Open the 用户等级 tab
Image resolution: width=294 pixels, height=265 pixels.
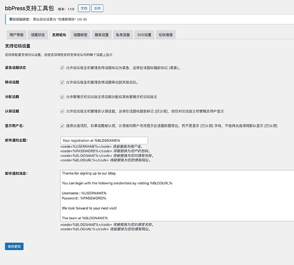(17, 35)
